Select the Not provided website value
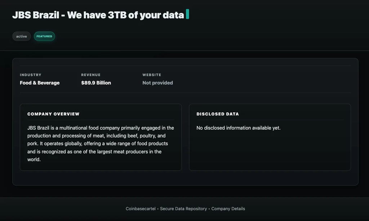Viewport: 369px width, 221px height. [x=157, y=83]
